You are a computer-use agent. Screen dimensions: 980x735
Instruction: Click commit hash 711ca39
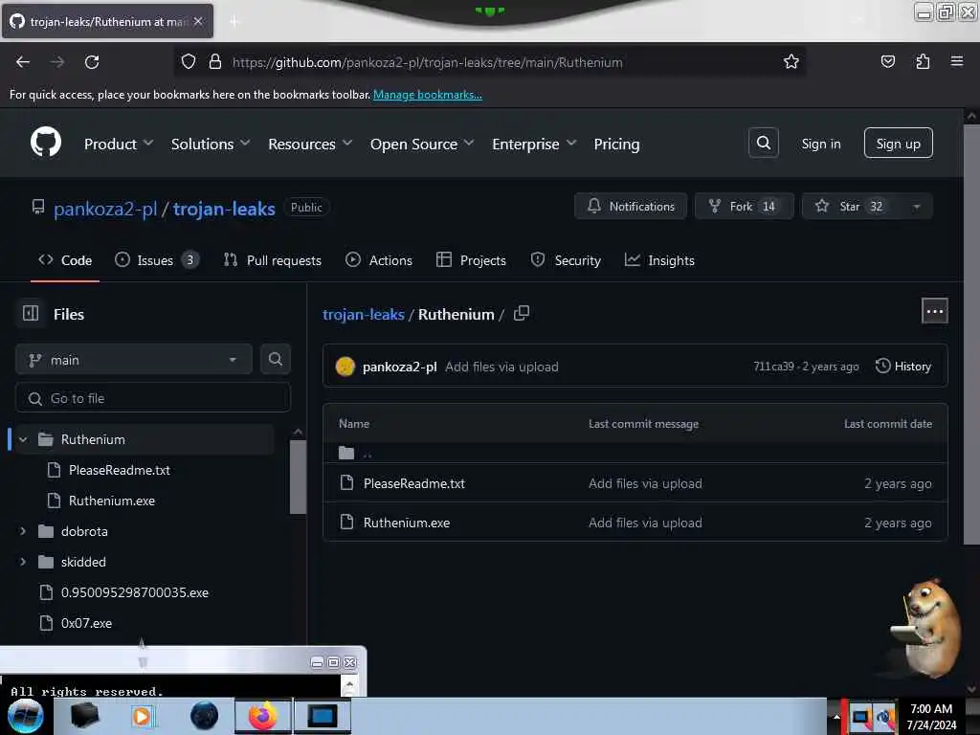pos(773,367)
